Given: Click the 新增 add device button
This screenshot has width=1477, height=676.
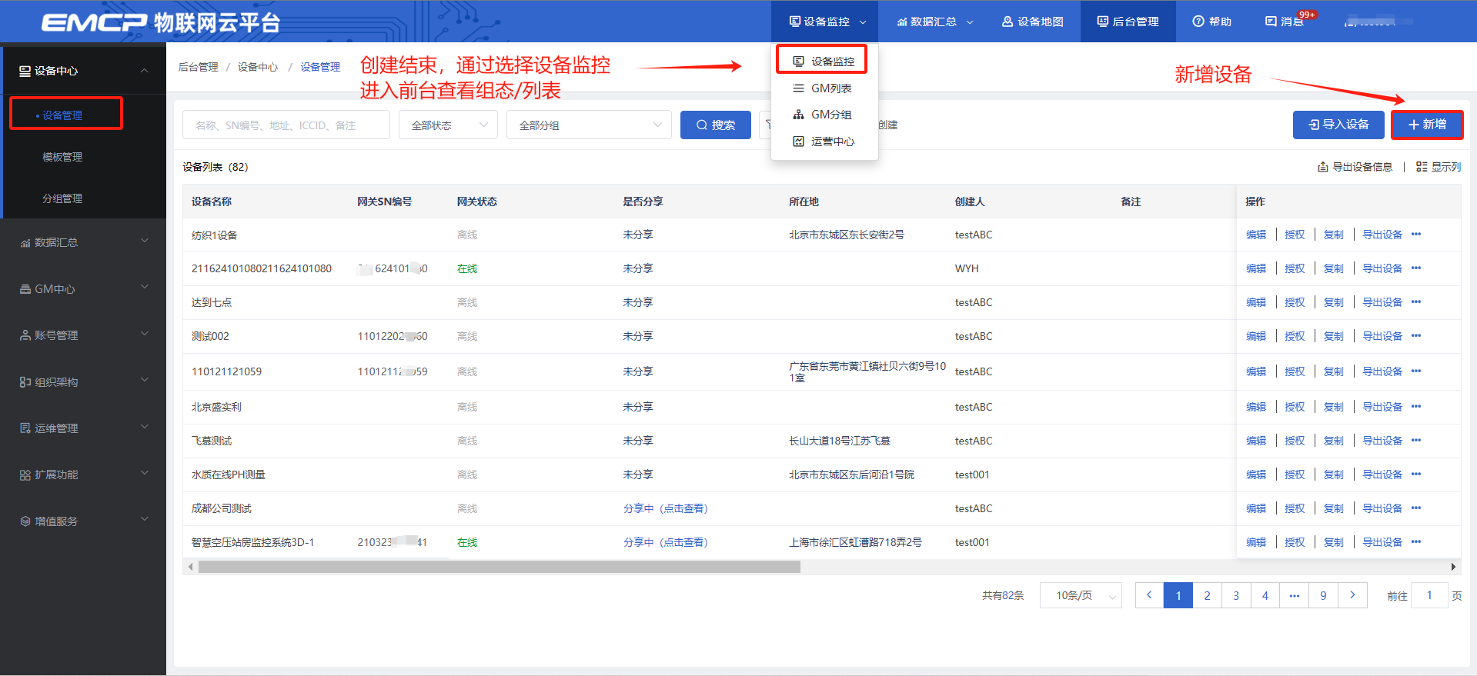Looking at the screenshot, I should 1427,125.
